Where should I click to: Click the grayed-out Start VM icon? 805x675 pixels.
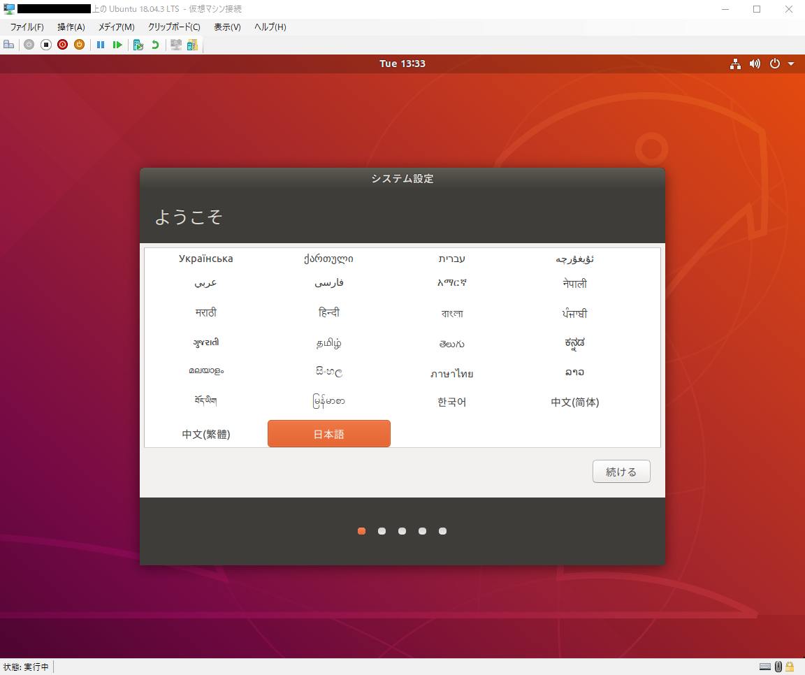[29, 45]
